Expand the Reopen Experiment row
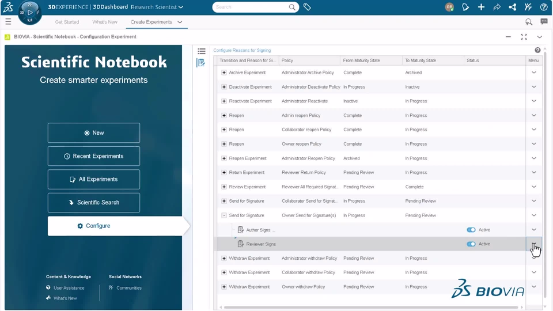The width and height of the screenshot is (553, 311). point(224,158)
